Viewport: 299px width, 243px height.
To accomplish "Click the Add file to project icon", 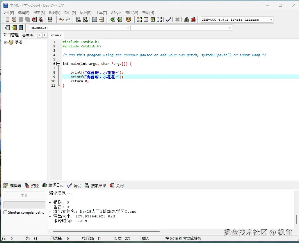I will click(113, 19).
